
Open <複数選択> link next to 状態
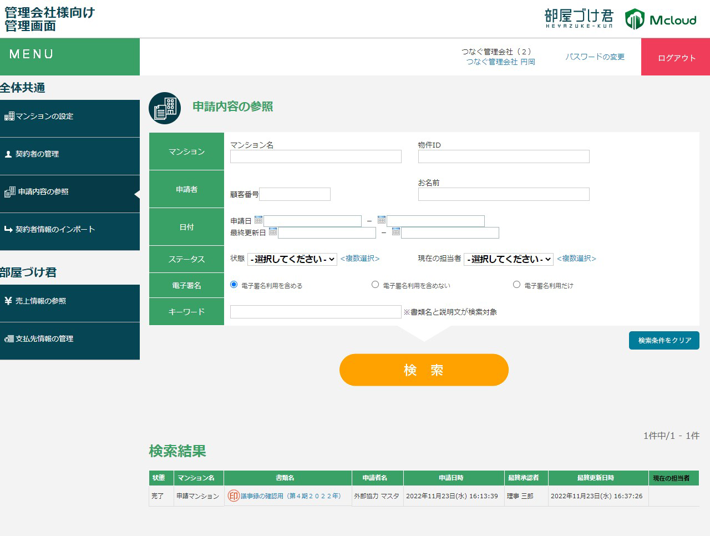[360, 259]
